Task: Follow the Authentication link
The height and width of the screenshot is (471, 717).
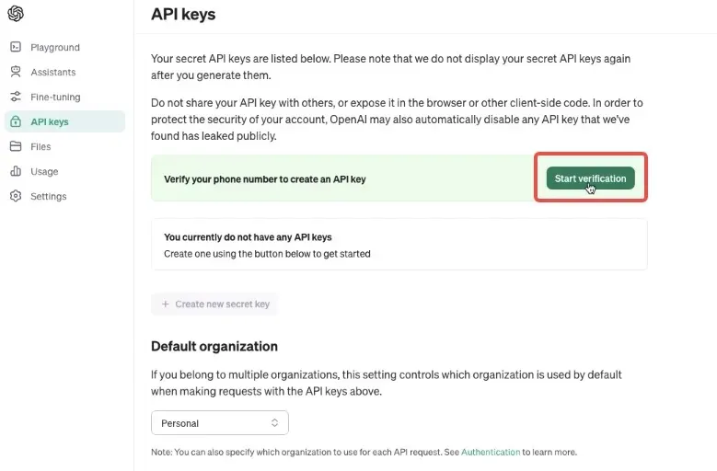Action: [491, 452]
